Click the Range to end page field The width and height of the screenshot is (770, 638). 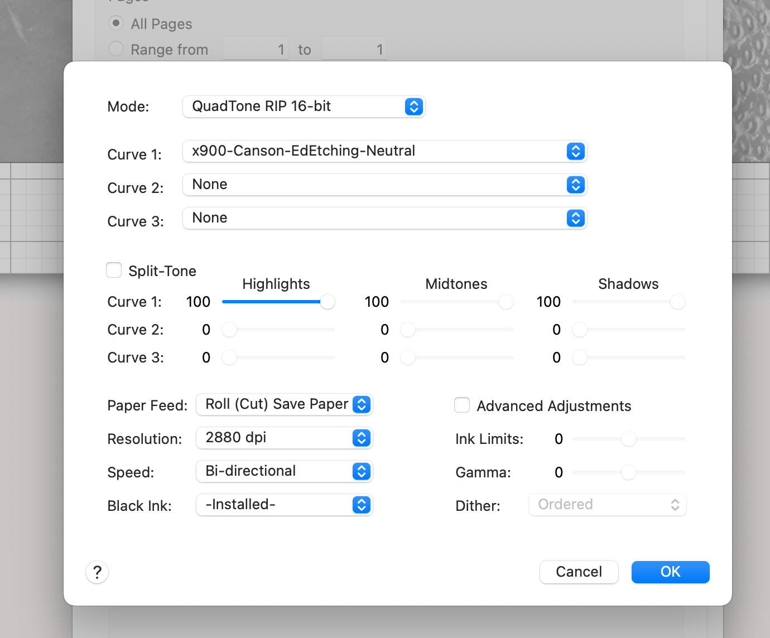354,50
